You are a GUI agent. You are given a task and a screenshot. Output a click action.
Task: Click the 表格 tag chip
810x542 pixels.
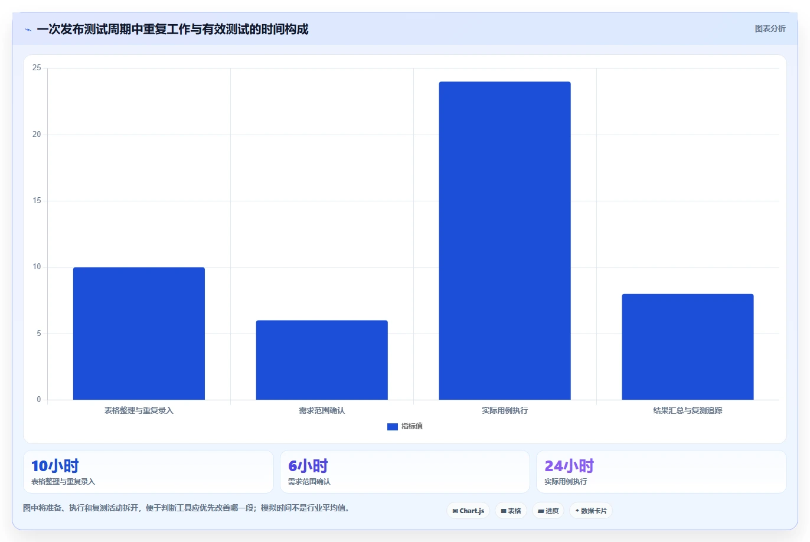click(511, 511)
